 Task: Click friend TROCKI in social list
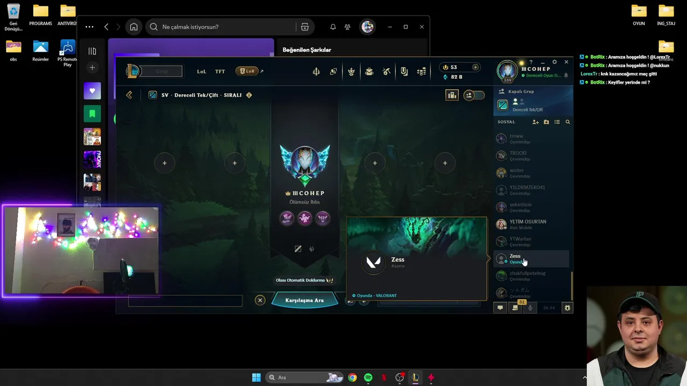pos(531,155)
